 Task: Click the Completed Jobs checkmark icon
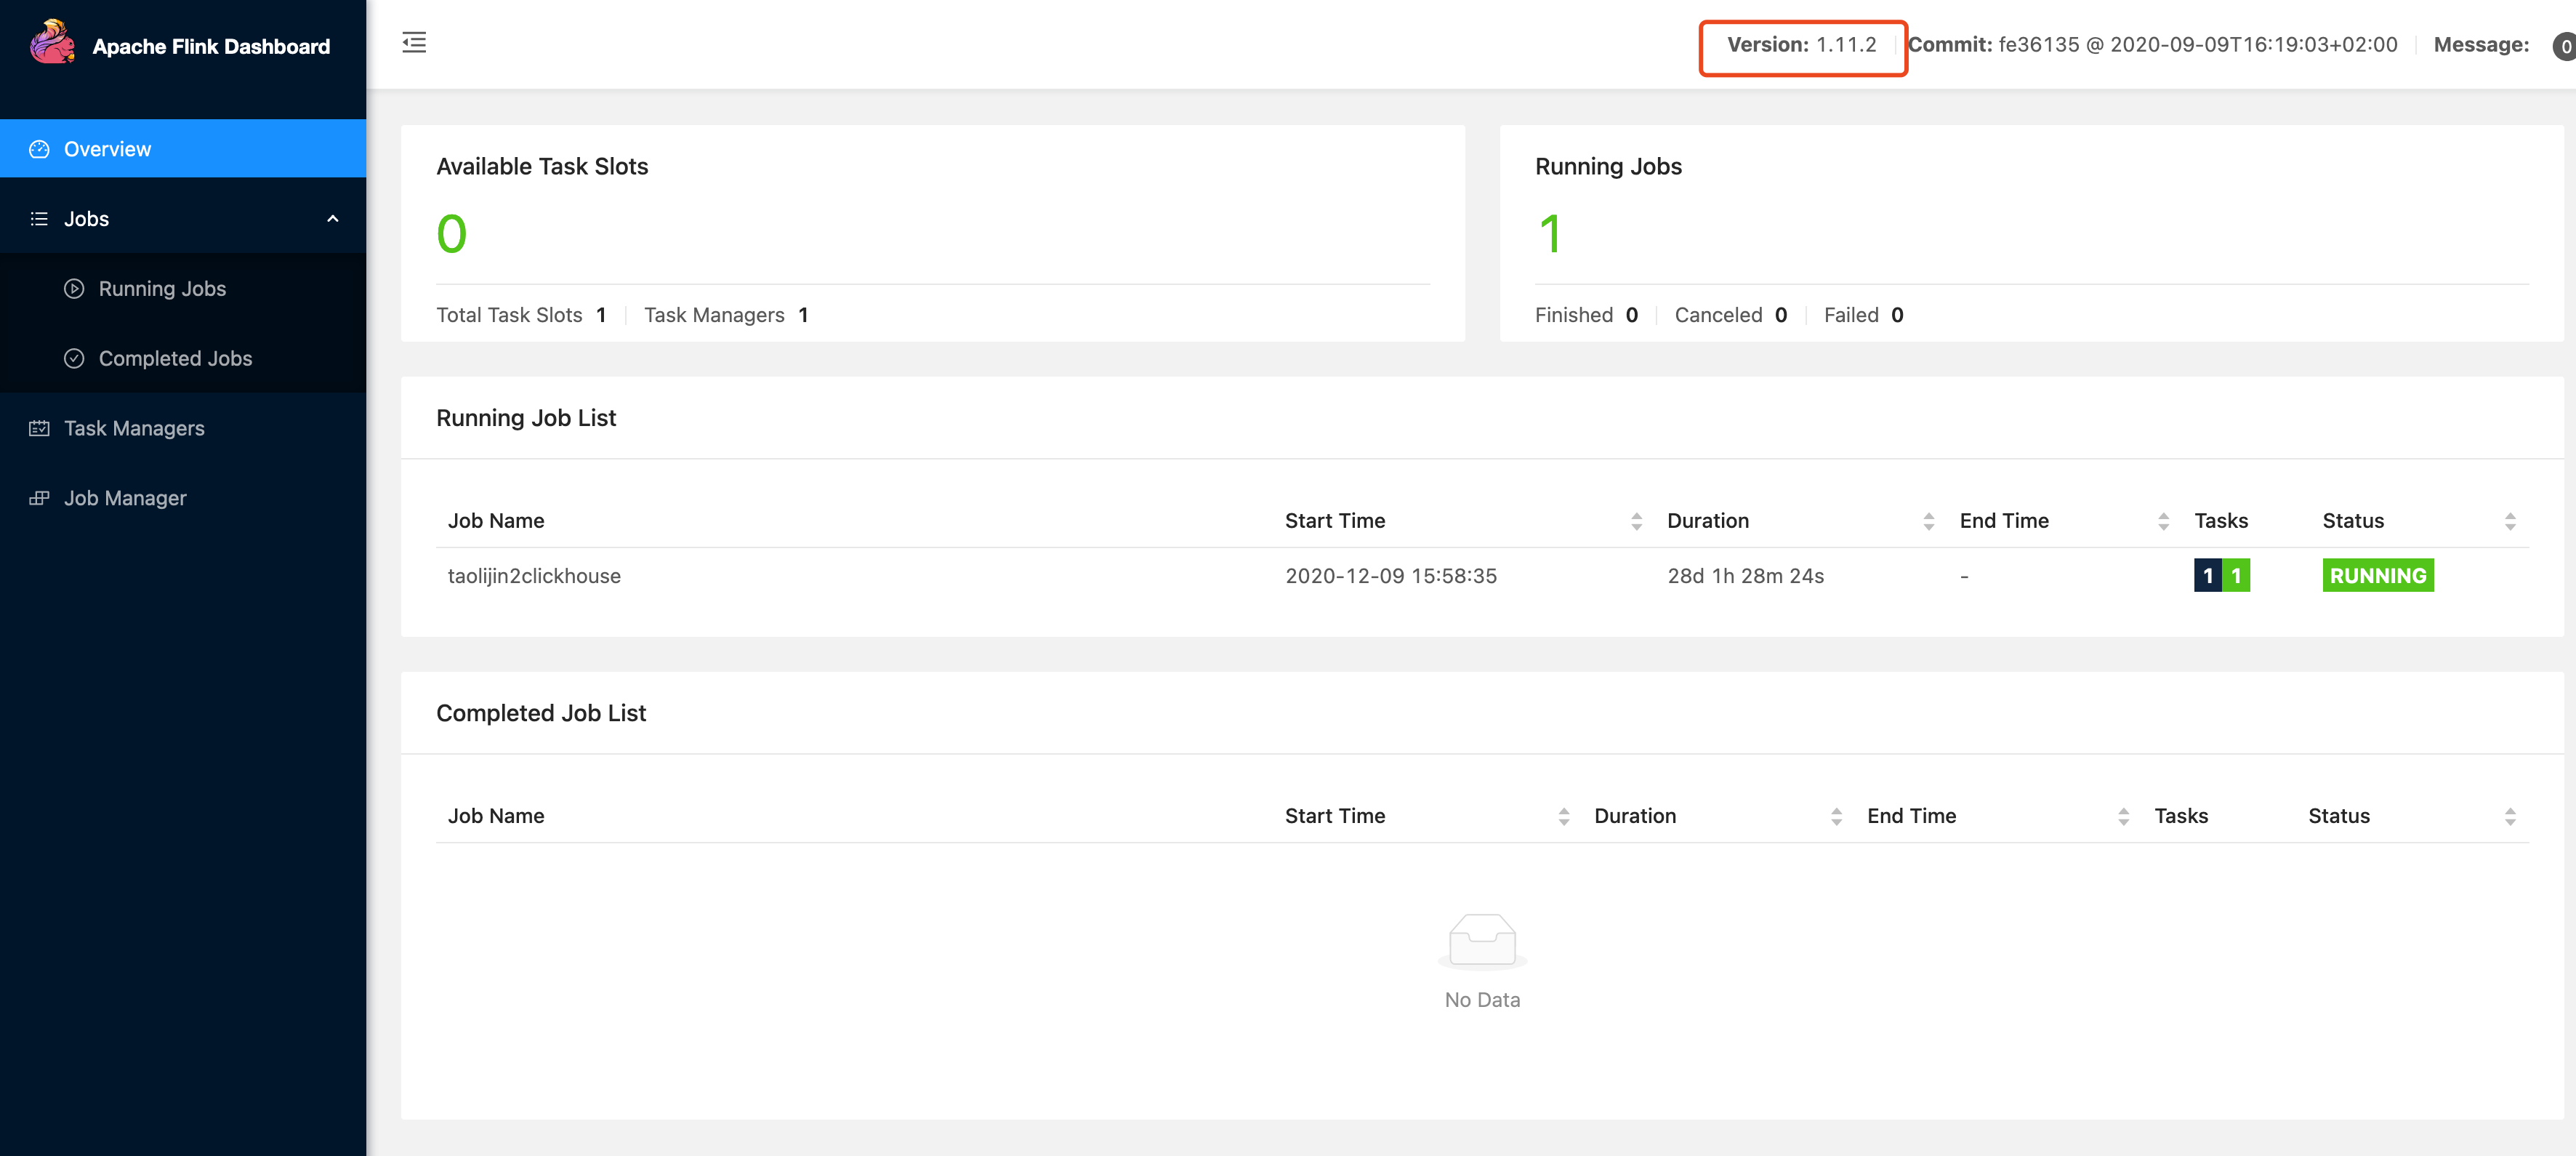(74, 359)
